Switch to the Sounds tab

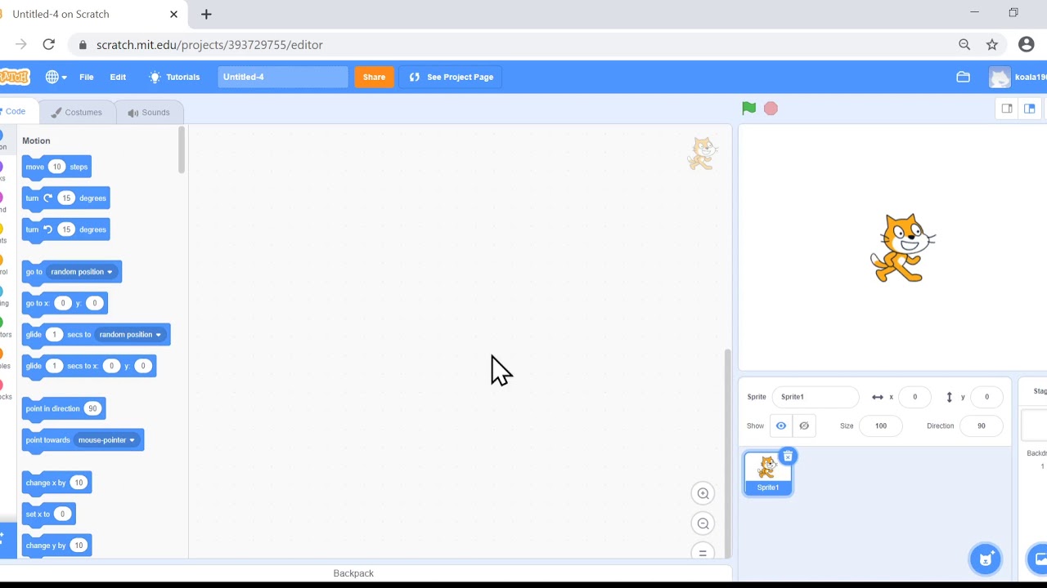pos(149,112)
